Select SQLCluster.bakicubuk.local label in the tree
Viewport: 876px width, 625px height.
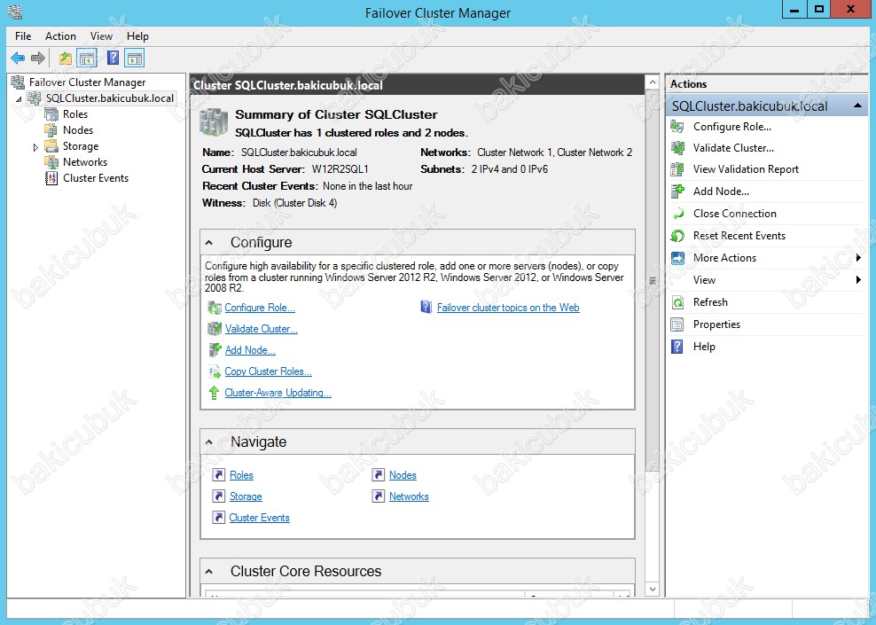point(110,98)
